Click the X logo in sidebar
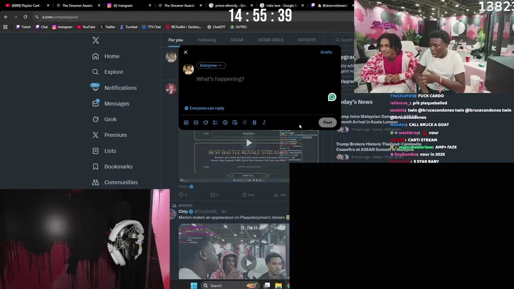Viewport: 514px width, 289px height. [96, 40]
